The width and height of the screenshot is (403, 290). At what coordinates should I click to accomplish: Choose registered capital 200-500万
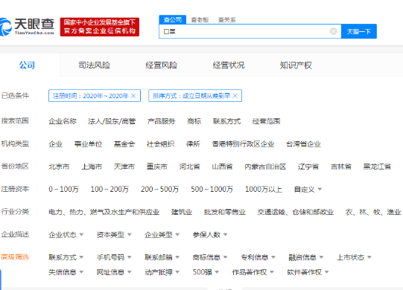[159, 189]
